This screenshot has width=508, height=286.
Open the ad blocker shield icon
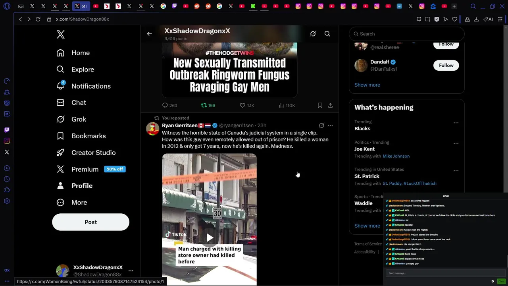click(x=437, y=19)
